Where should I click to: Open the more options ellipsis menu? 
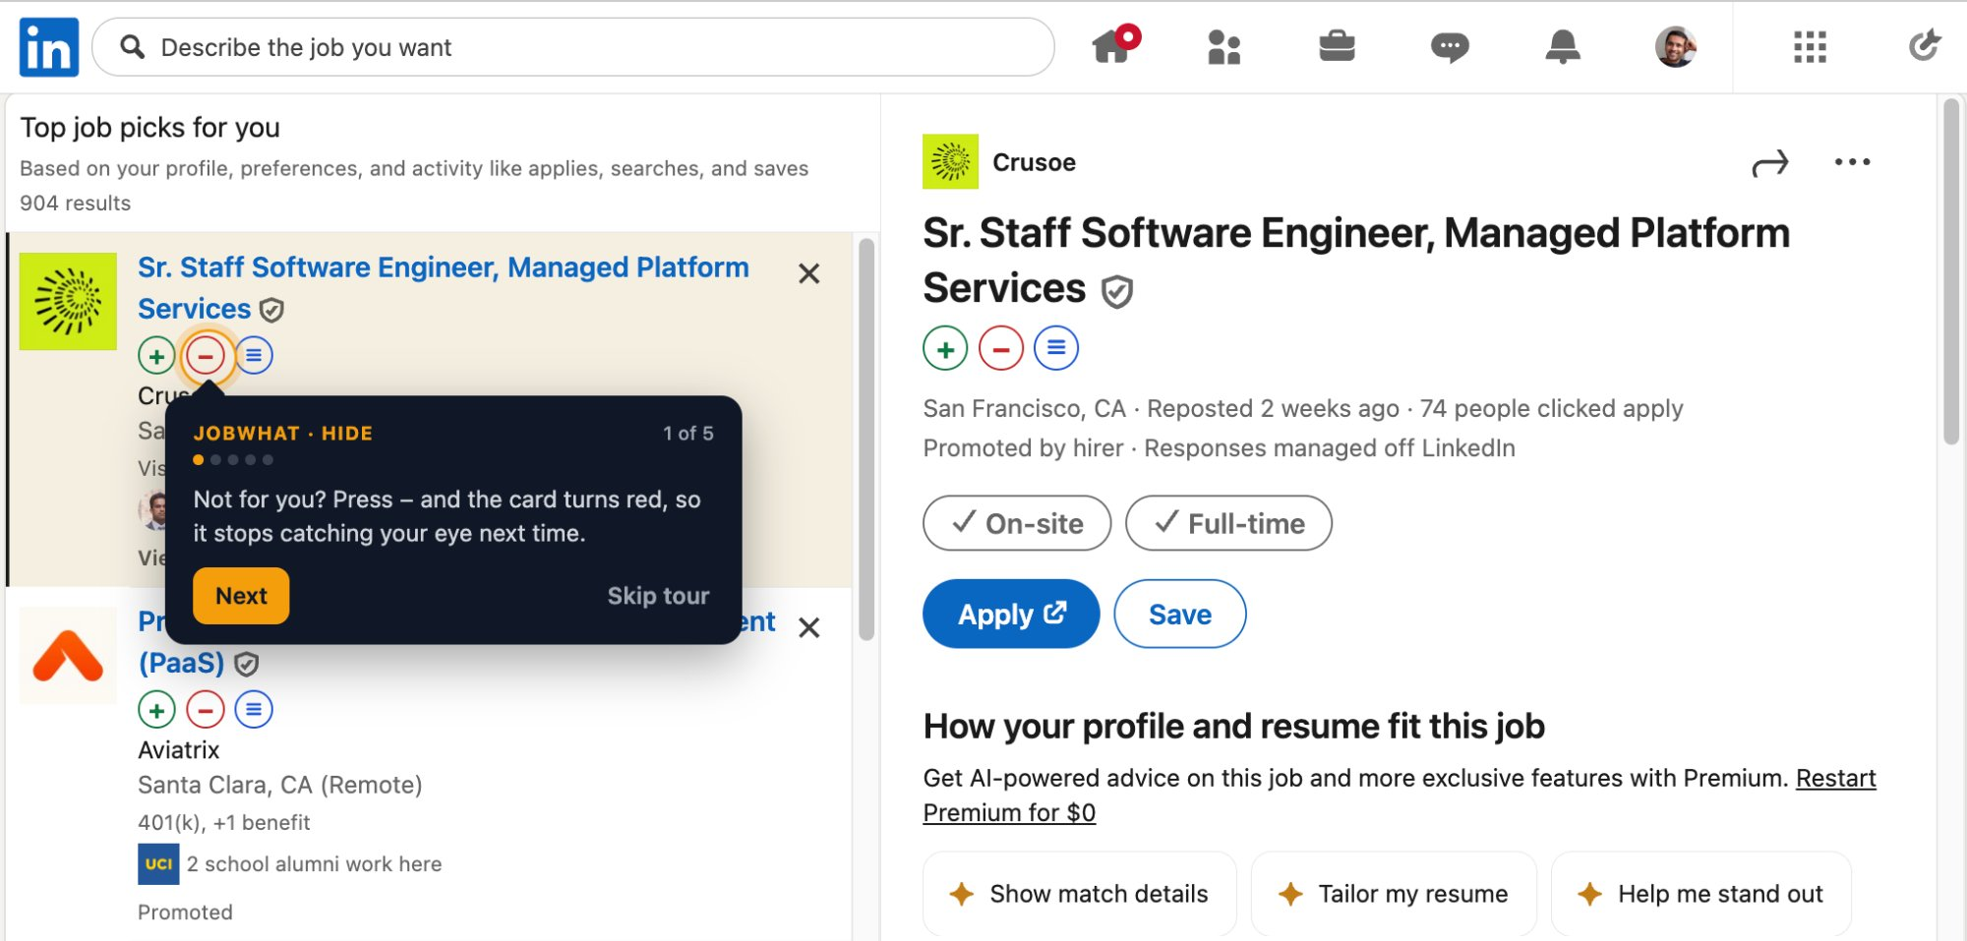tap(1852, 162)
